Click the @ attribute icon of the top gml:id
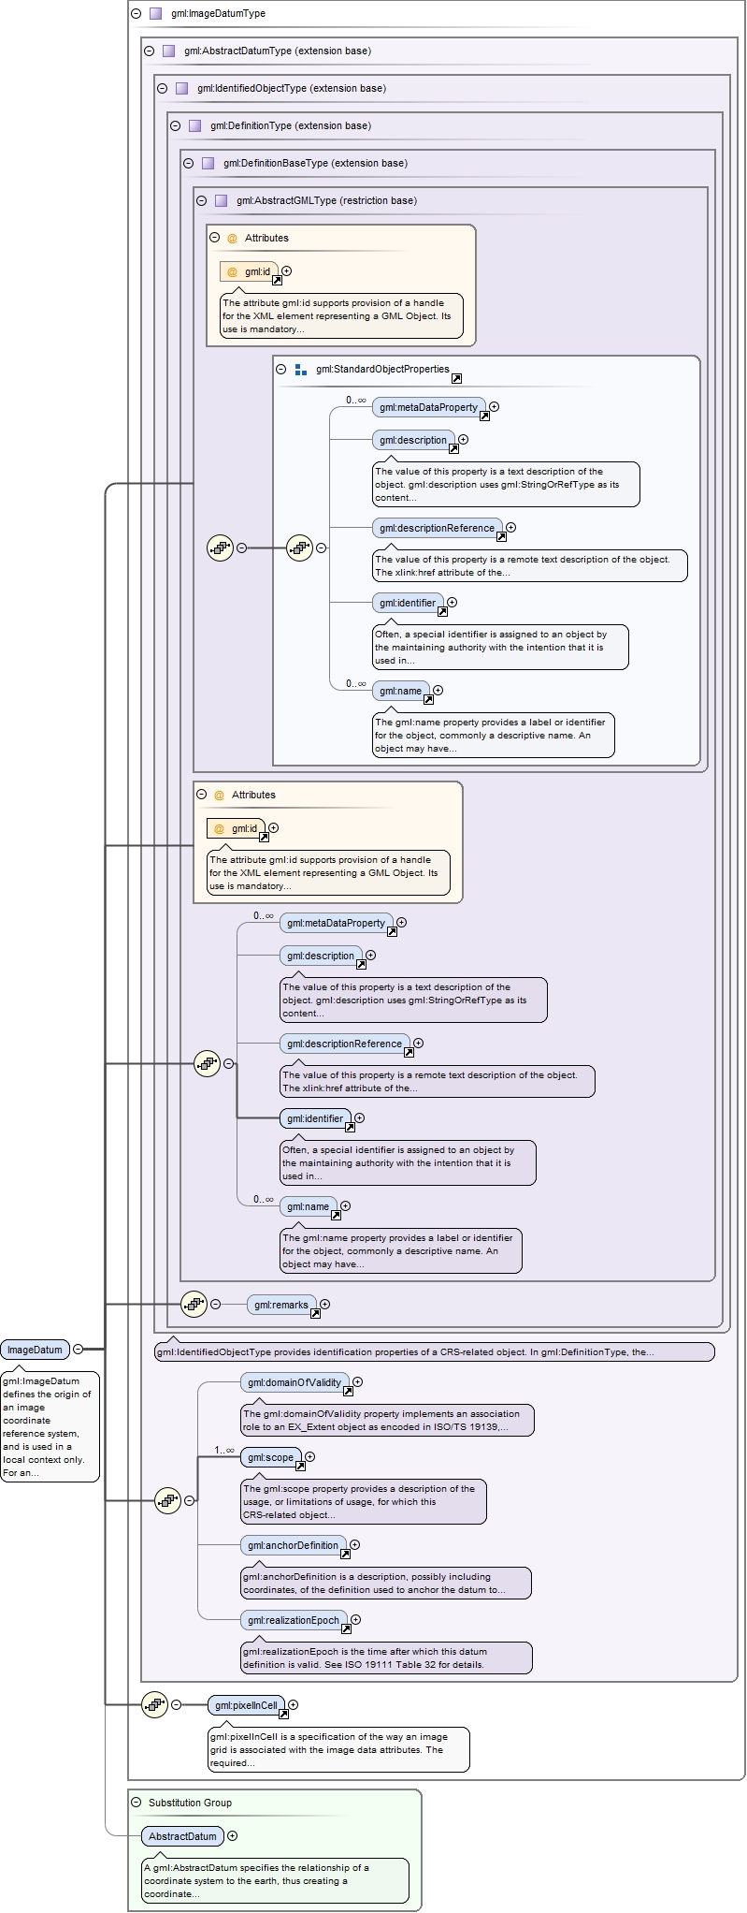 (233, 271)
